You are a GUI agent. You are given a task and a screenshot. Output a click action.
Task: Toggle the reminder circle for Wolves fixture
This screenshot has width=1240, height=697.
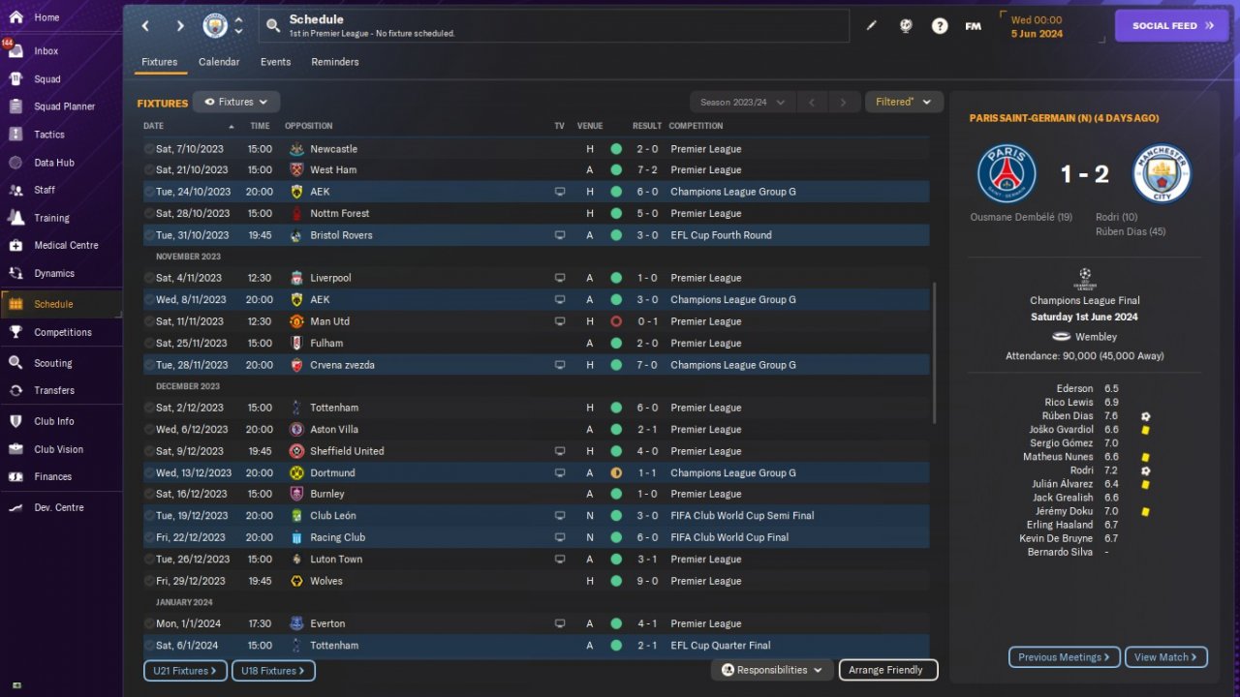[149, 581]
